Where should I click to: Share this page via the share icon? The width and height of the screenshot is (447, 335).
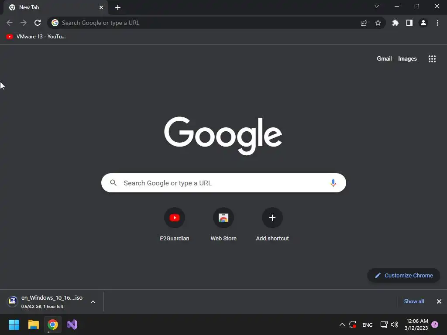[364, 23]
